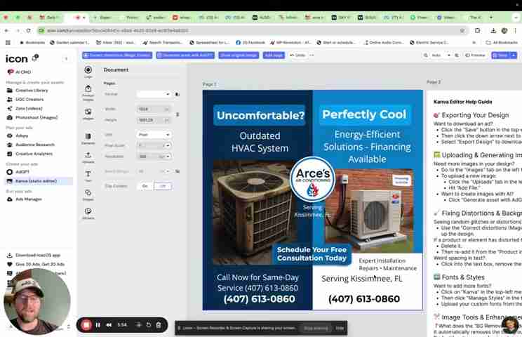Turn Clip Content On
The width and height of the screenshot is (522, 337).
(x=145, y=186)
